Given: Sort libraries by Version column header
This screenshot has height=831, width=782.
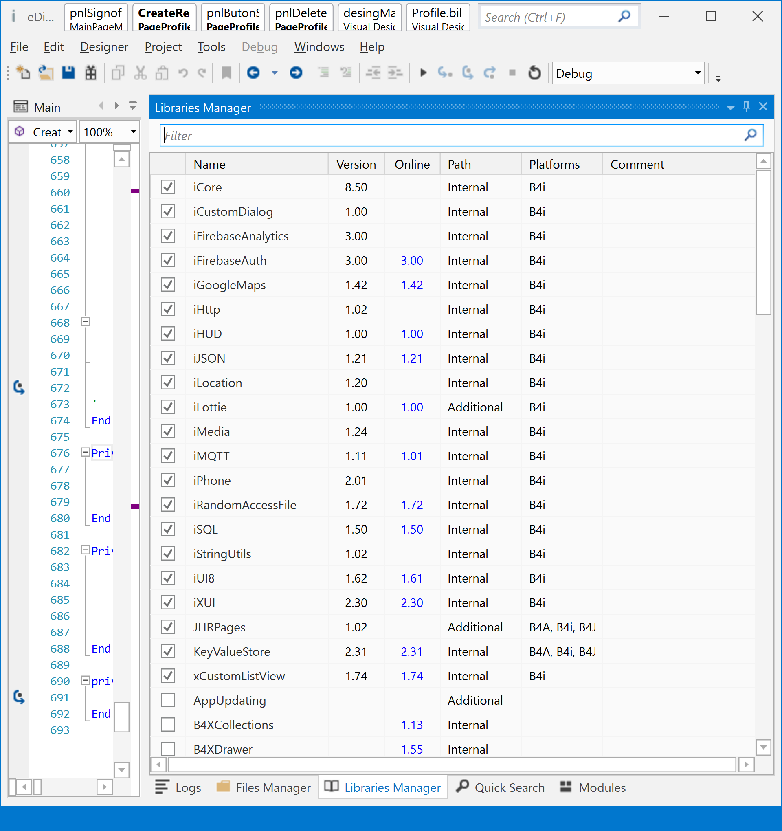Looking at the screenshot, I should [x=356, y=164].
